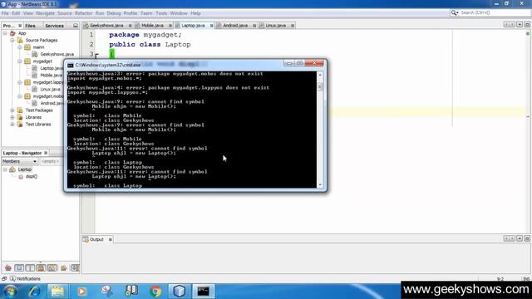Expand the Test Packages node
This screenshot has width=532, height=299.
coord(12,110)
